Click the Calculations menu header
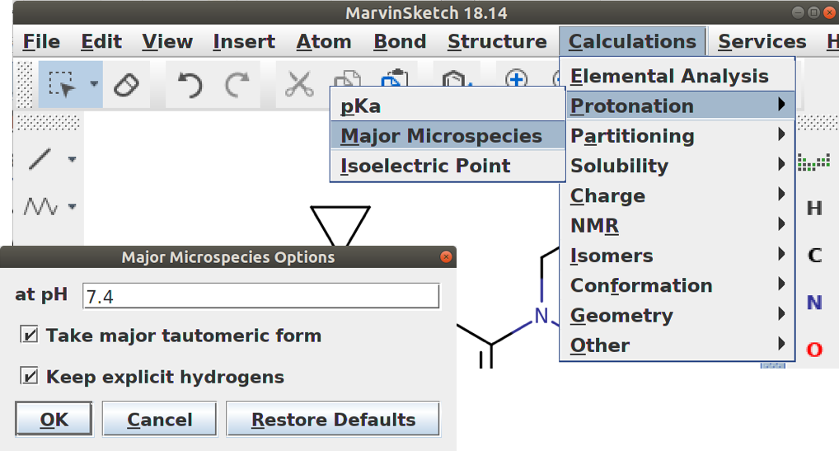Viewport: 839px width, 451px height. pyautogui.click(x=632, y=41)
